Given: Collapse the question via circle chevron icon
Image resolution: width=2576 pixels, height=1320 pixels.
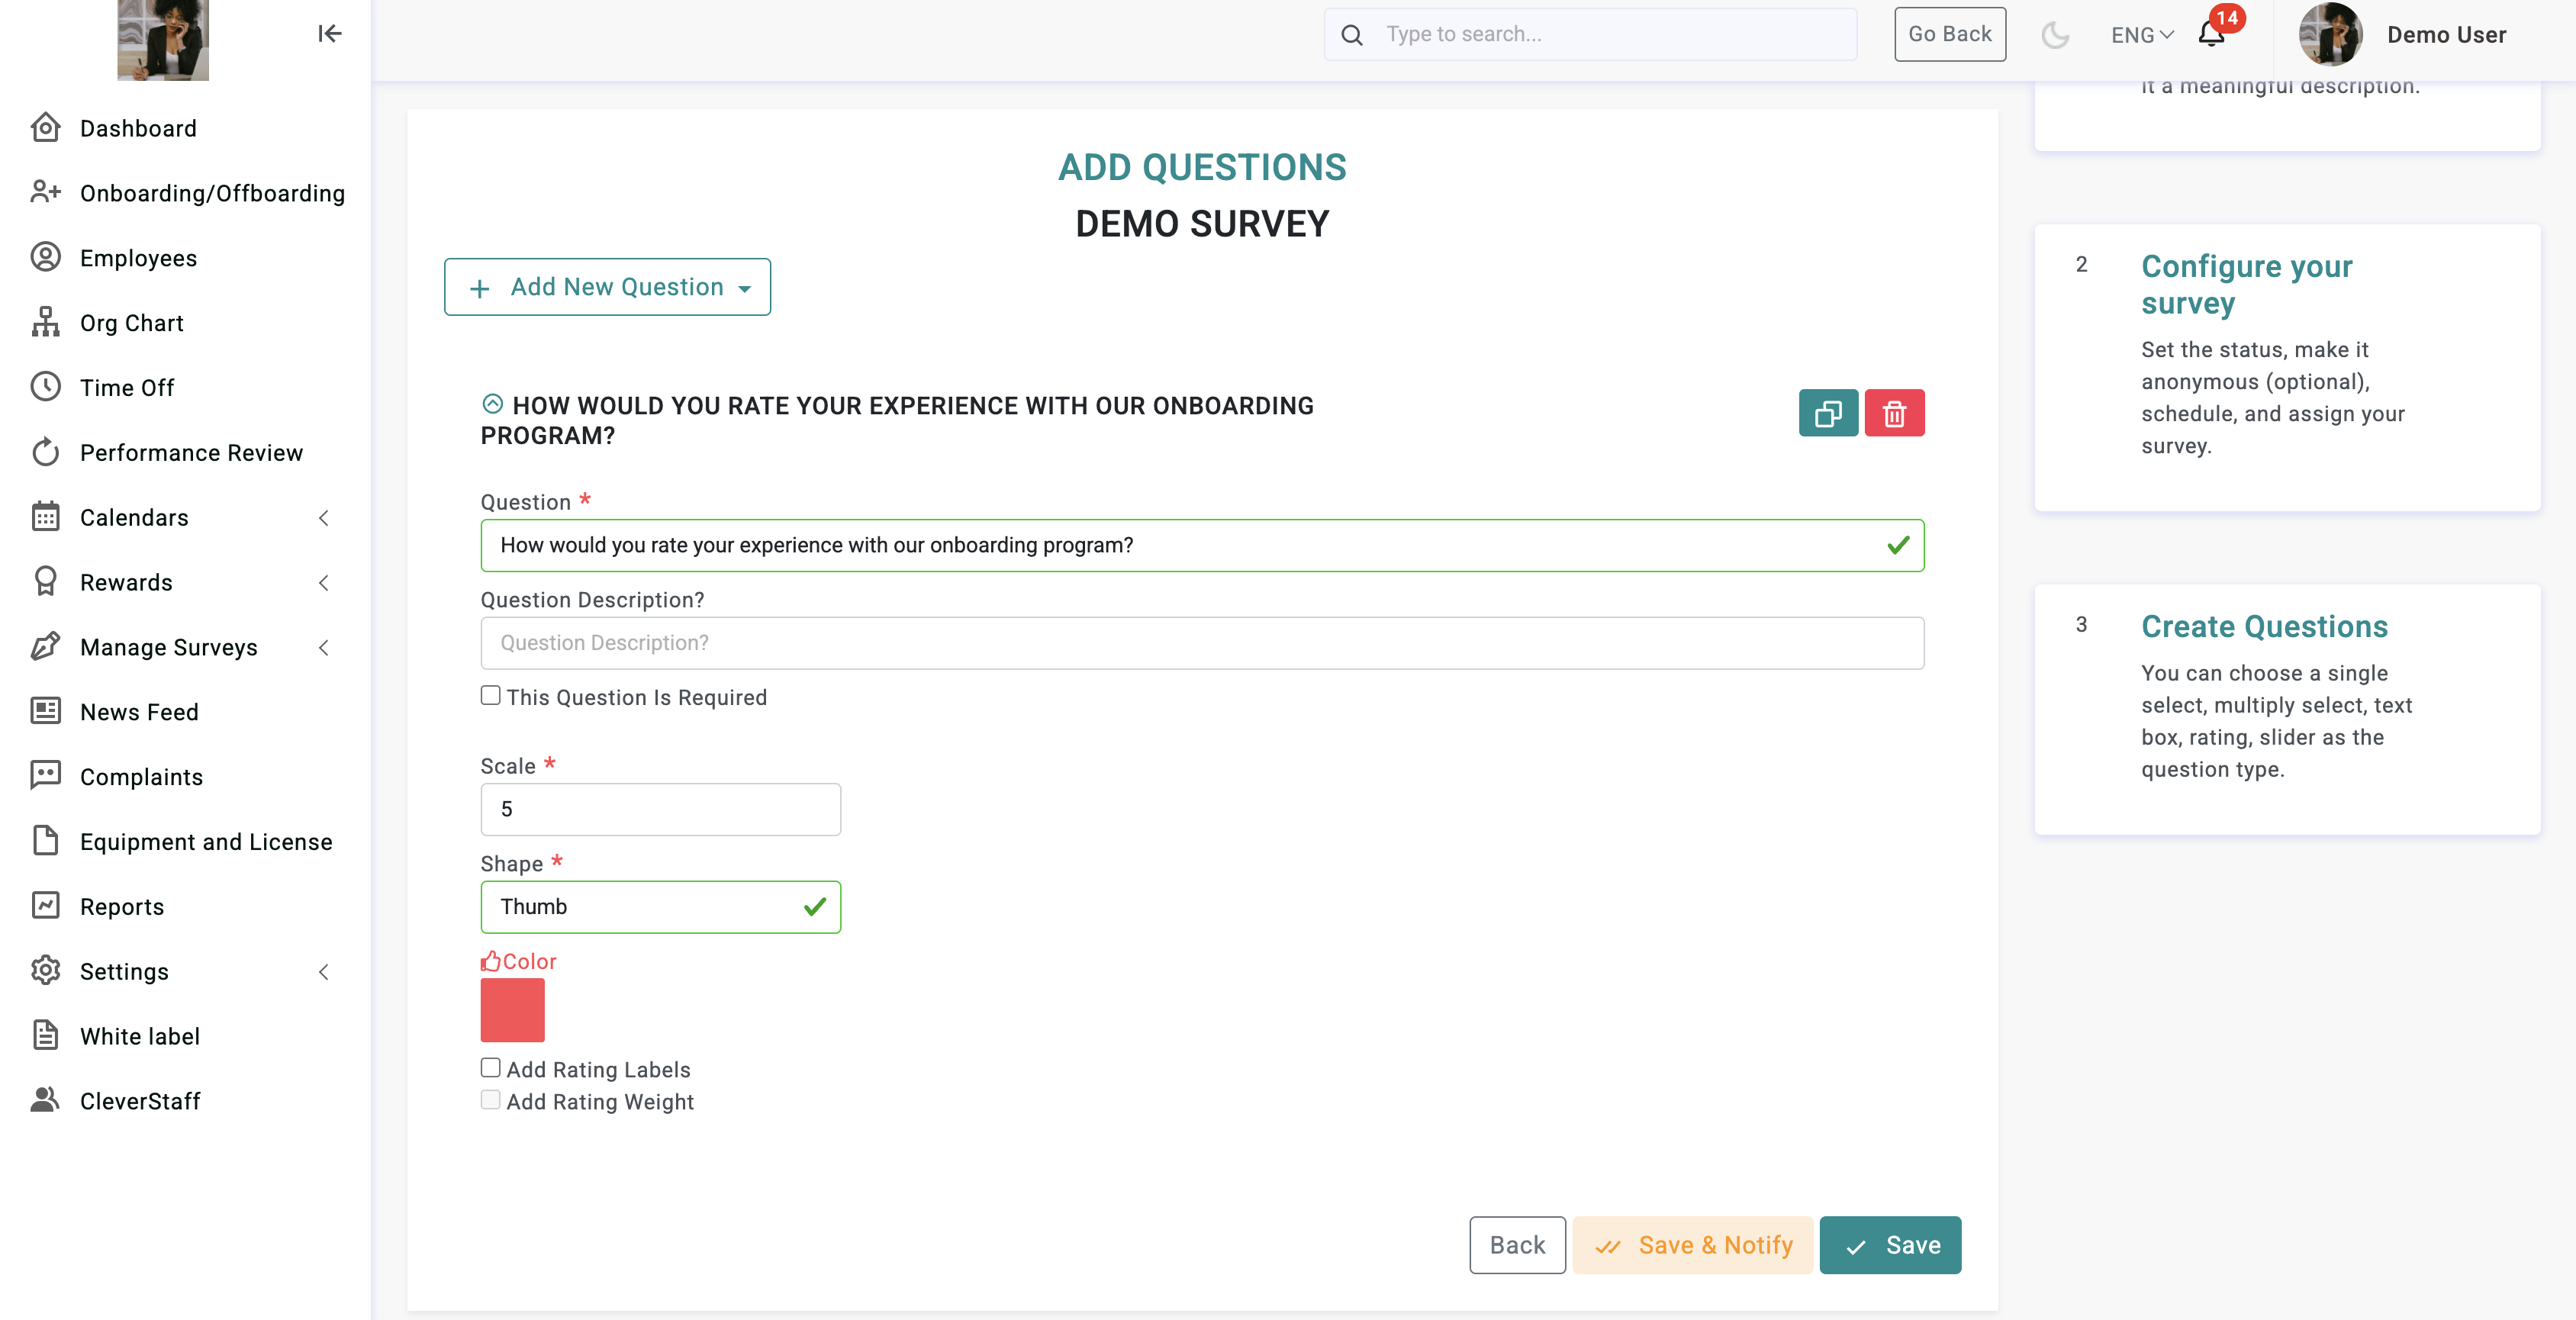Looking at the screenshot, I should (492, 404).
